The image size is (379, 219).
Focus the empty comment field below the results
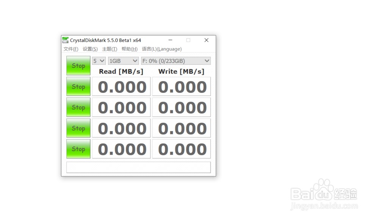[x=138, y=167]
